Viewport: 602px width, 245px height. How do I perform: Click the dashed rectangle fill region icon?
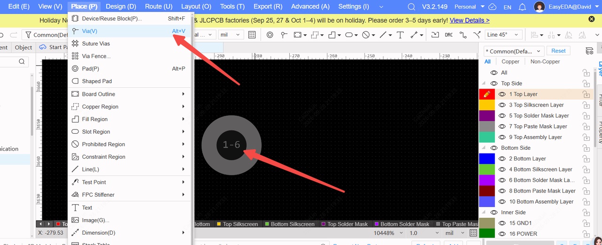coord(315,35)
